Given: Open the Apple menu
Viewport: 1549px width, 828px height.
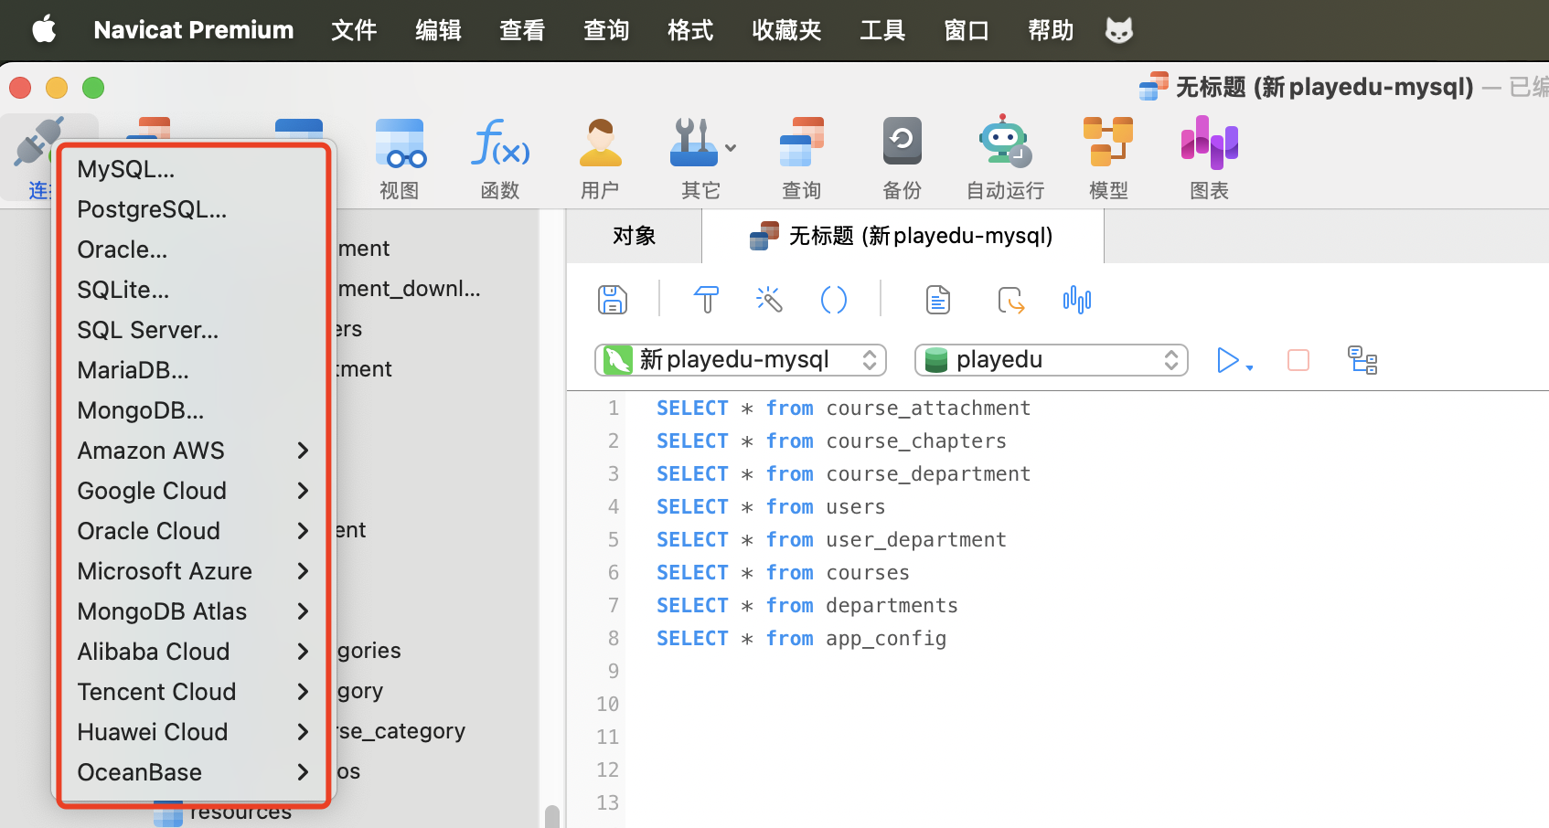Looking at the screenshot, I should (x=44, y=30).
